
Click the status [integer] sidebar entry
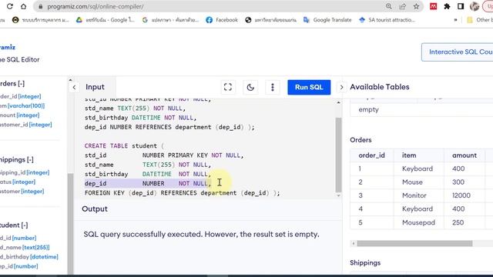18,182
